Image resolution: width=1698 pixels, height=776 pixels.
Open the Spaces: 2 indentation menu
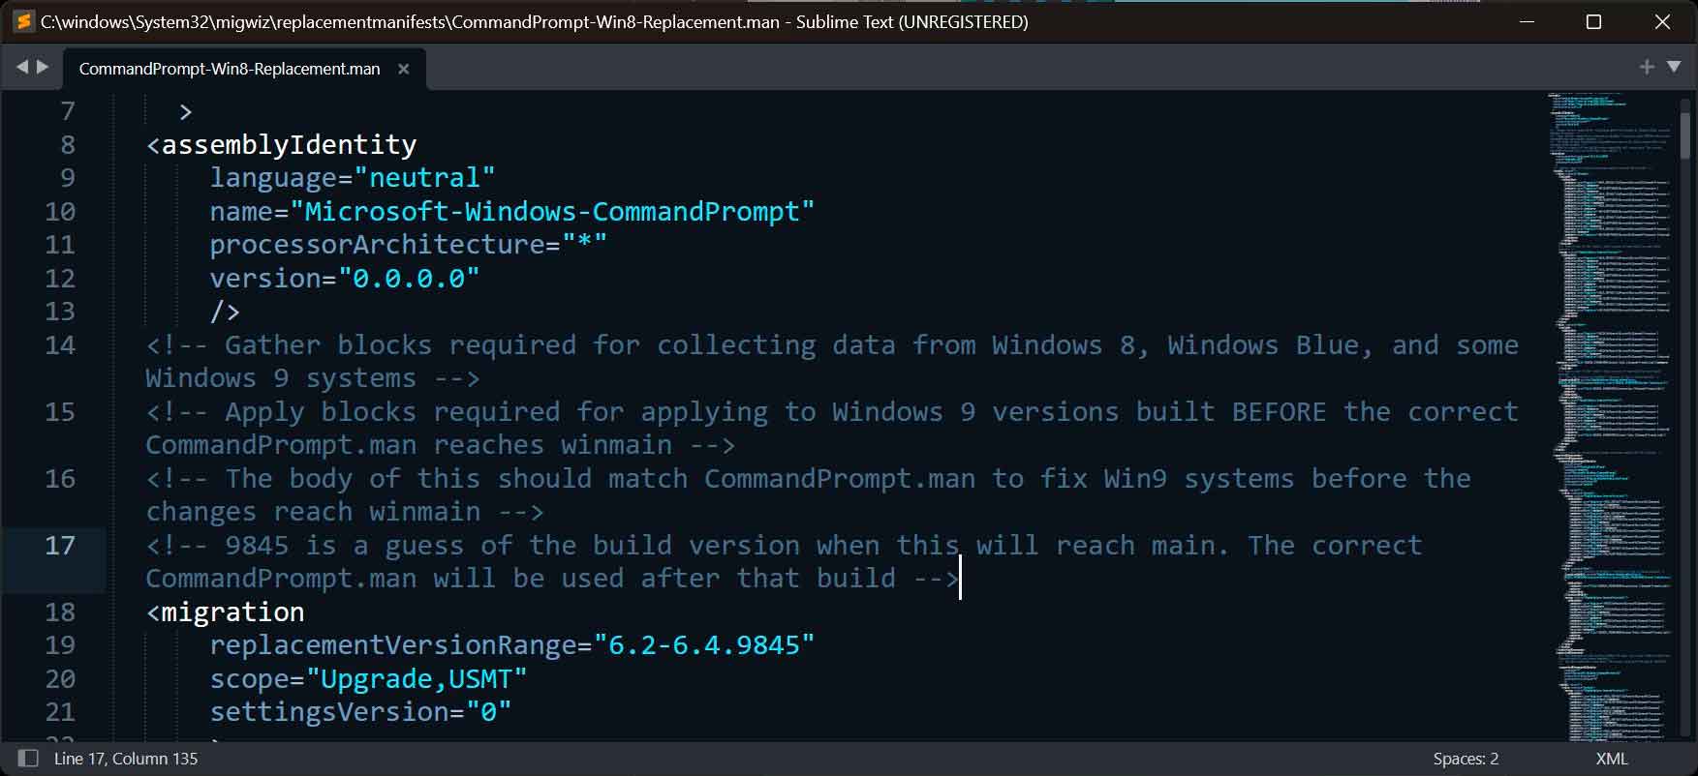1466,759
